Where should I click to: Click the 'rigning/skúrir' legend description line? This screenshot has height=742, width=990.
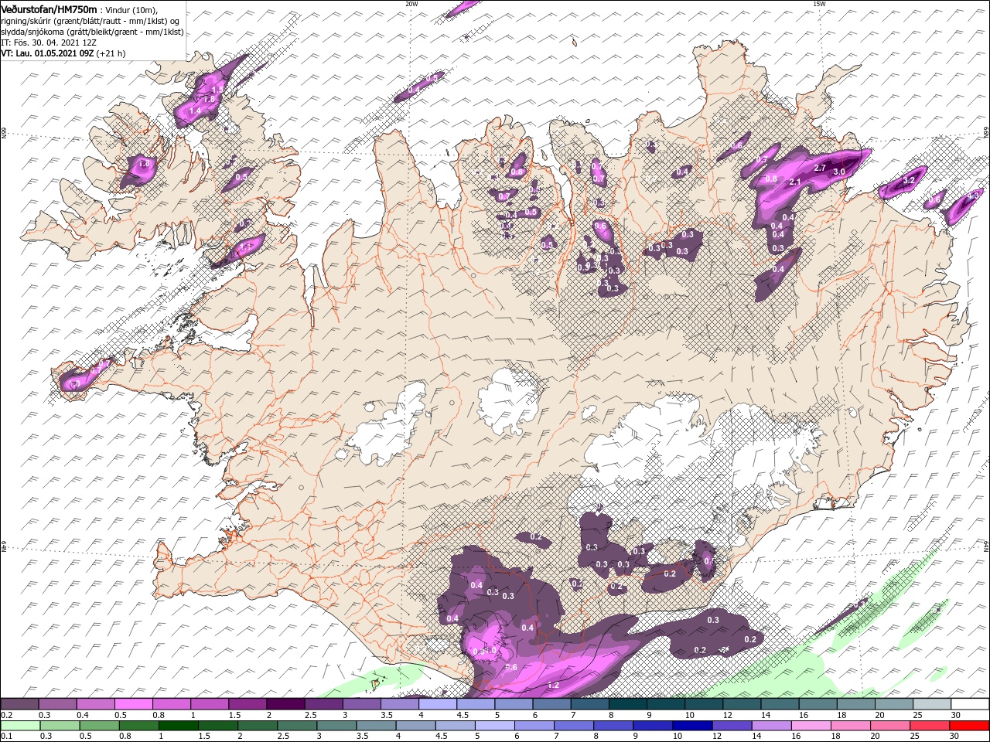coord(91,21)
